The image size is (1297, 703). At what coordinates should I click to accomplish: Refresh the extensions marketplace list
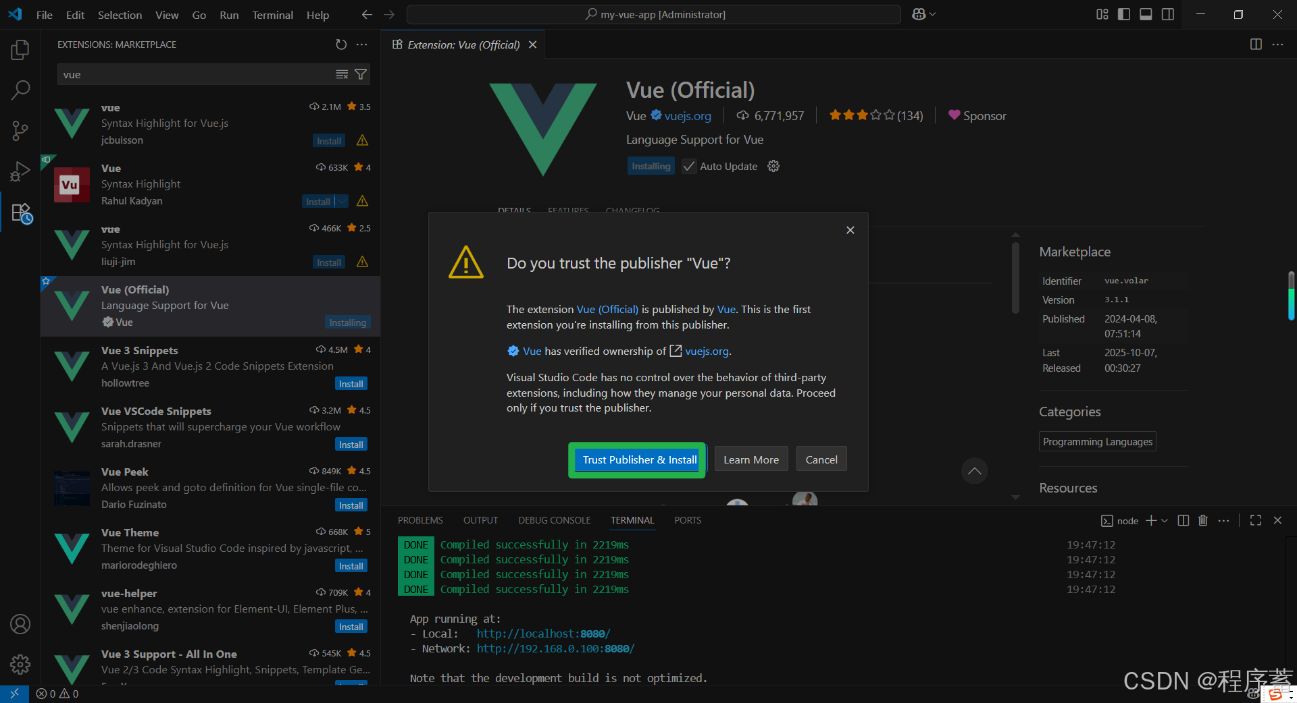click(341, 45)
